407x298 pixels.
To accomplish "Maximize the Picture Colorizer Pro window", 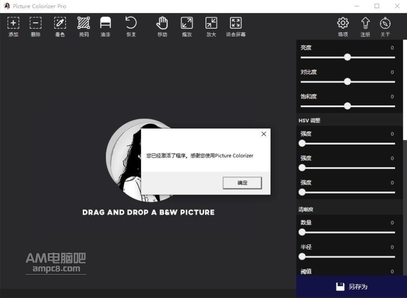I will click(x=377, y=6).
